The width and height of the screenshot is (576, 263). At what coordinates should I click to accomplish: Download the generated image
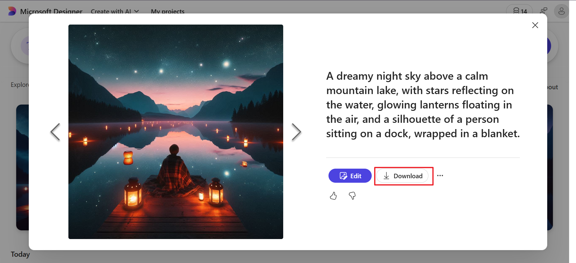(x=403, y=176)
